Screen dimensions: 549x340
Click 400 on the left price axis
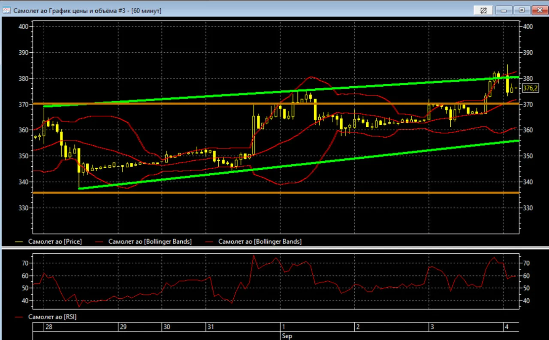click(24, 27)
